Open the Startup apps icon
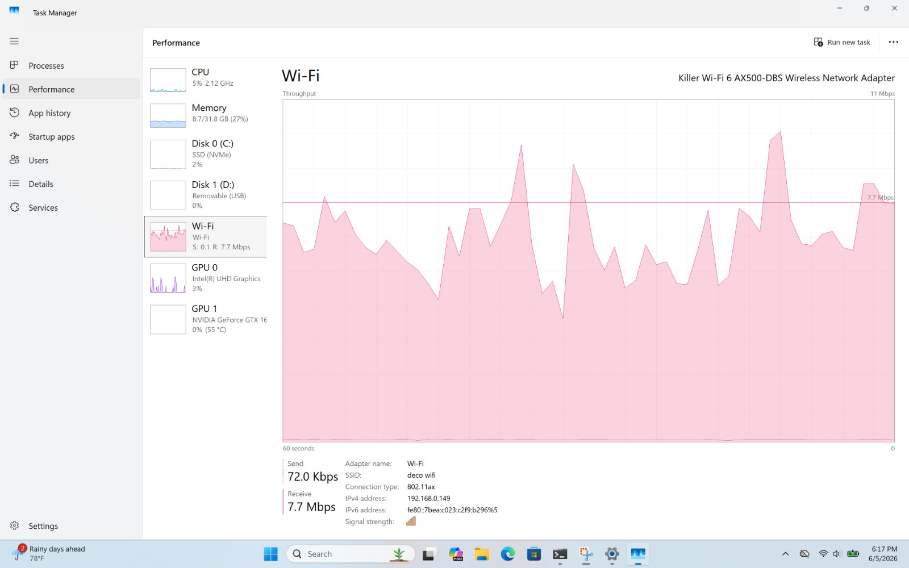This screenshot has width=909, height=568. point(15,136)
